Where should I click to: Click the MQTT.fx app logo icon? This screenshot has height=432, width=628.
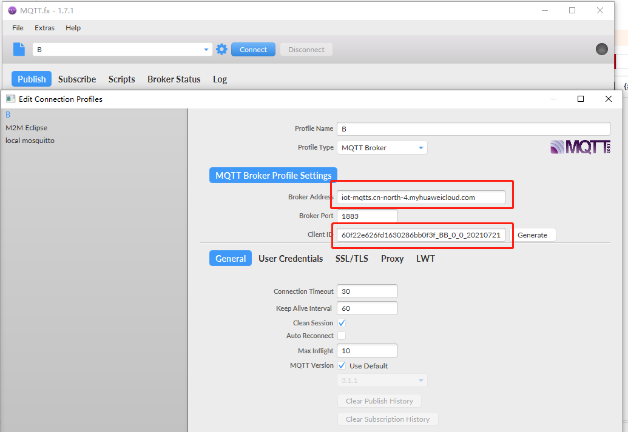pyautogui.click(x=12, y=10)
